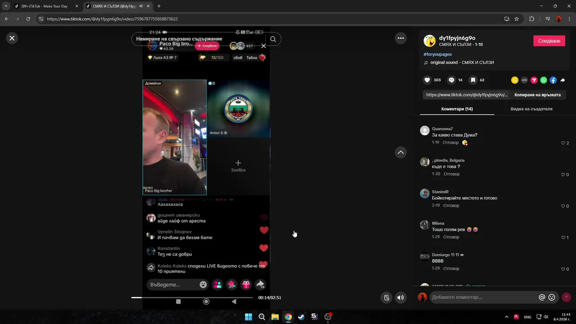
Task: Open StanimiR's profile avatar
Action: tap(424, 193)
